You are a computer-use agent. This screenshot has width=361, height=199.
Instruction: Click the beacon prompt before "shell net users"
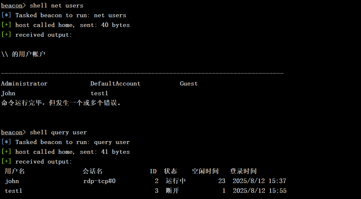click(x=11, y=6)
